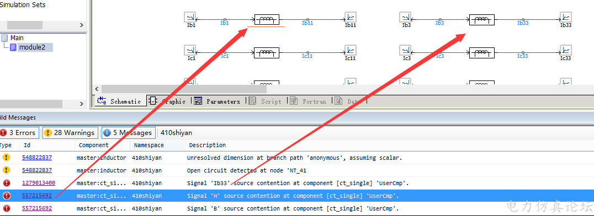The width and height of the screenshot is (594, 216).
Task: Click the Ib1 input signal component icon
Action: click(x=190, y=17)
